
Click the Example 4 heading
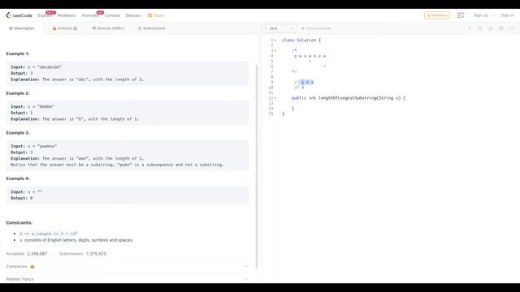18,178
